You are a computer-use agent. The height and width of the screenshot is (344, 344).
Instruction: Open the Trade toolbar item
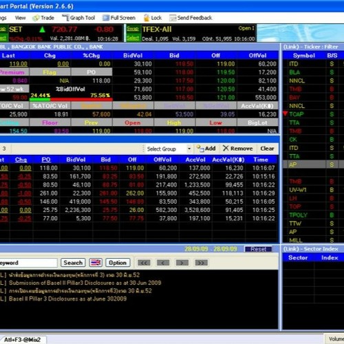pyautogui.click(x=43, y=18)
